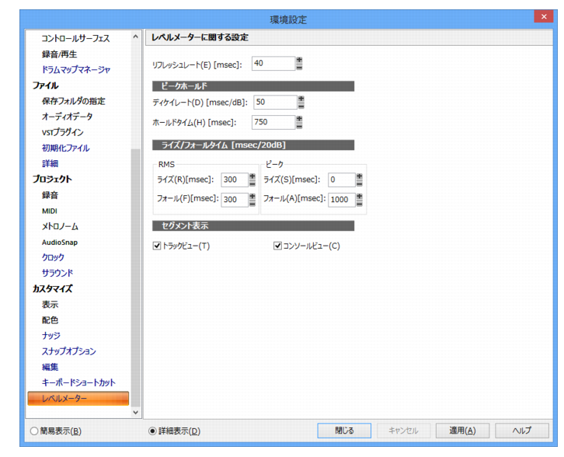Decrease peak fall (フォール(A)) stepper value
Screen dimensions: 564x457
coord(359,203)
